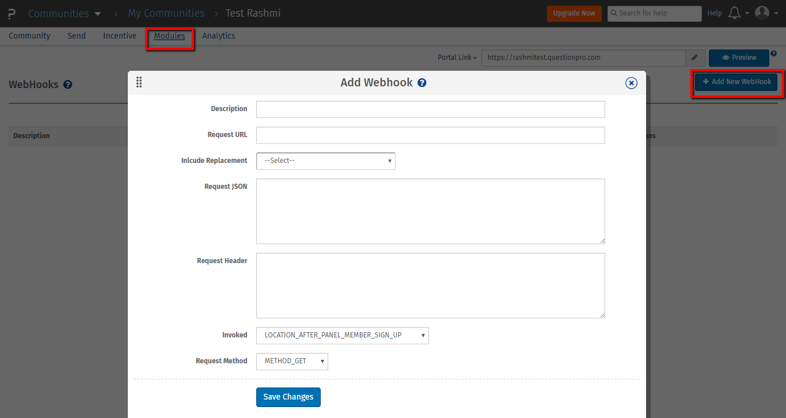Screen dimensions: 786x418
Task: Click the Description column header in table
Action: tap(32, 136)
